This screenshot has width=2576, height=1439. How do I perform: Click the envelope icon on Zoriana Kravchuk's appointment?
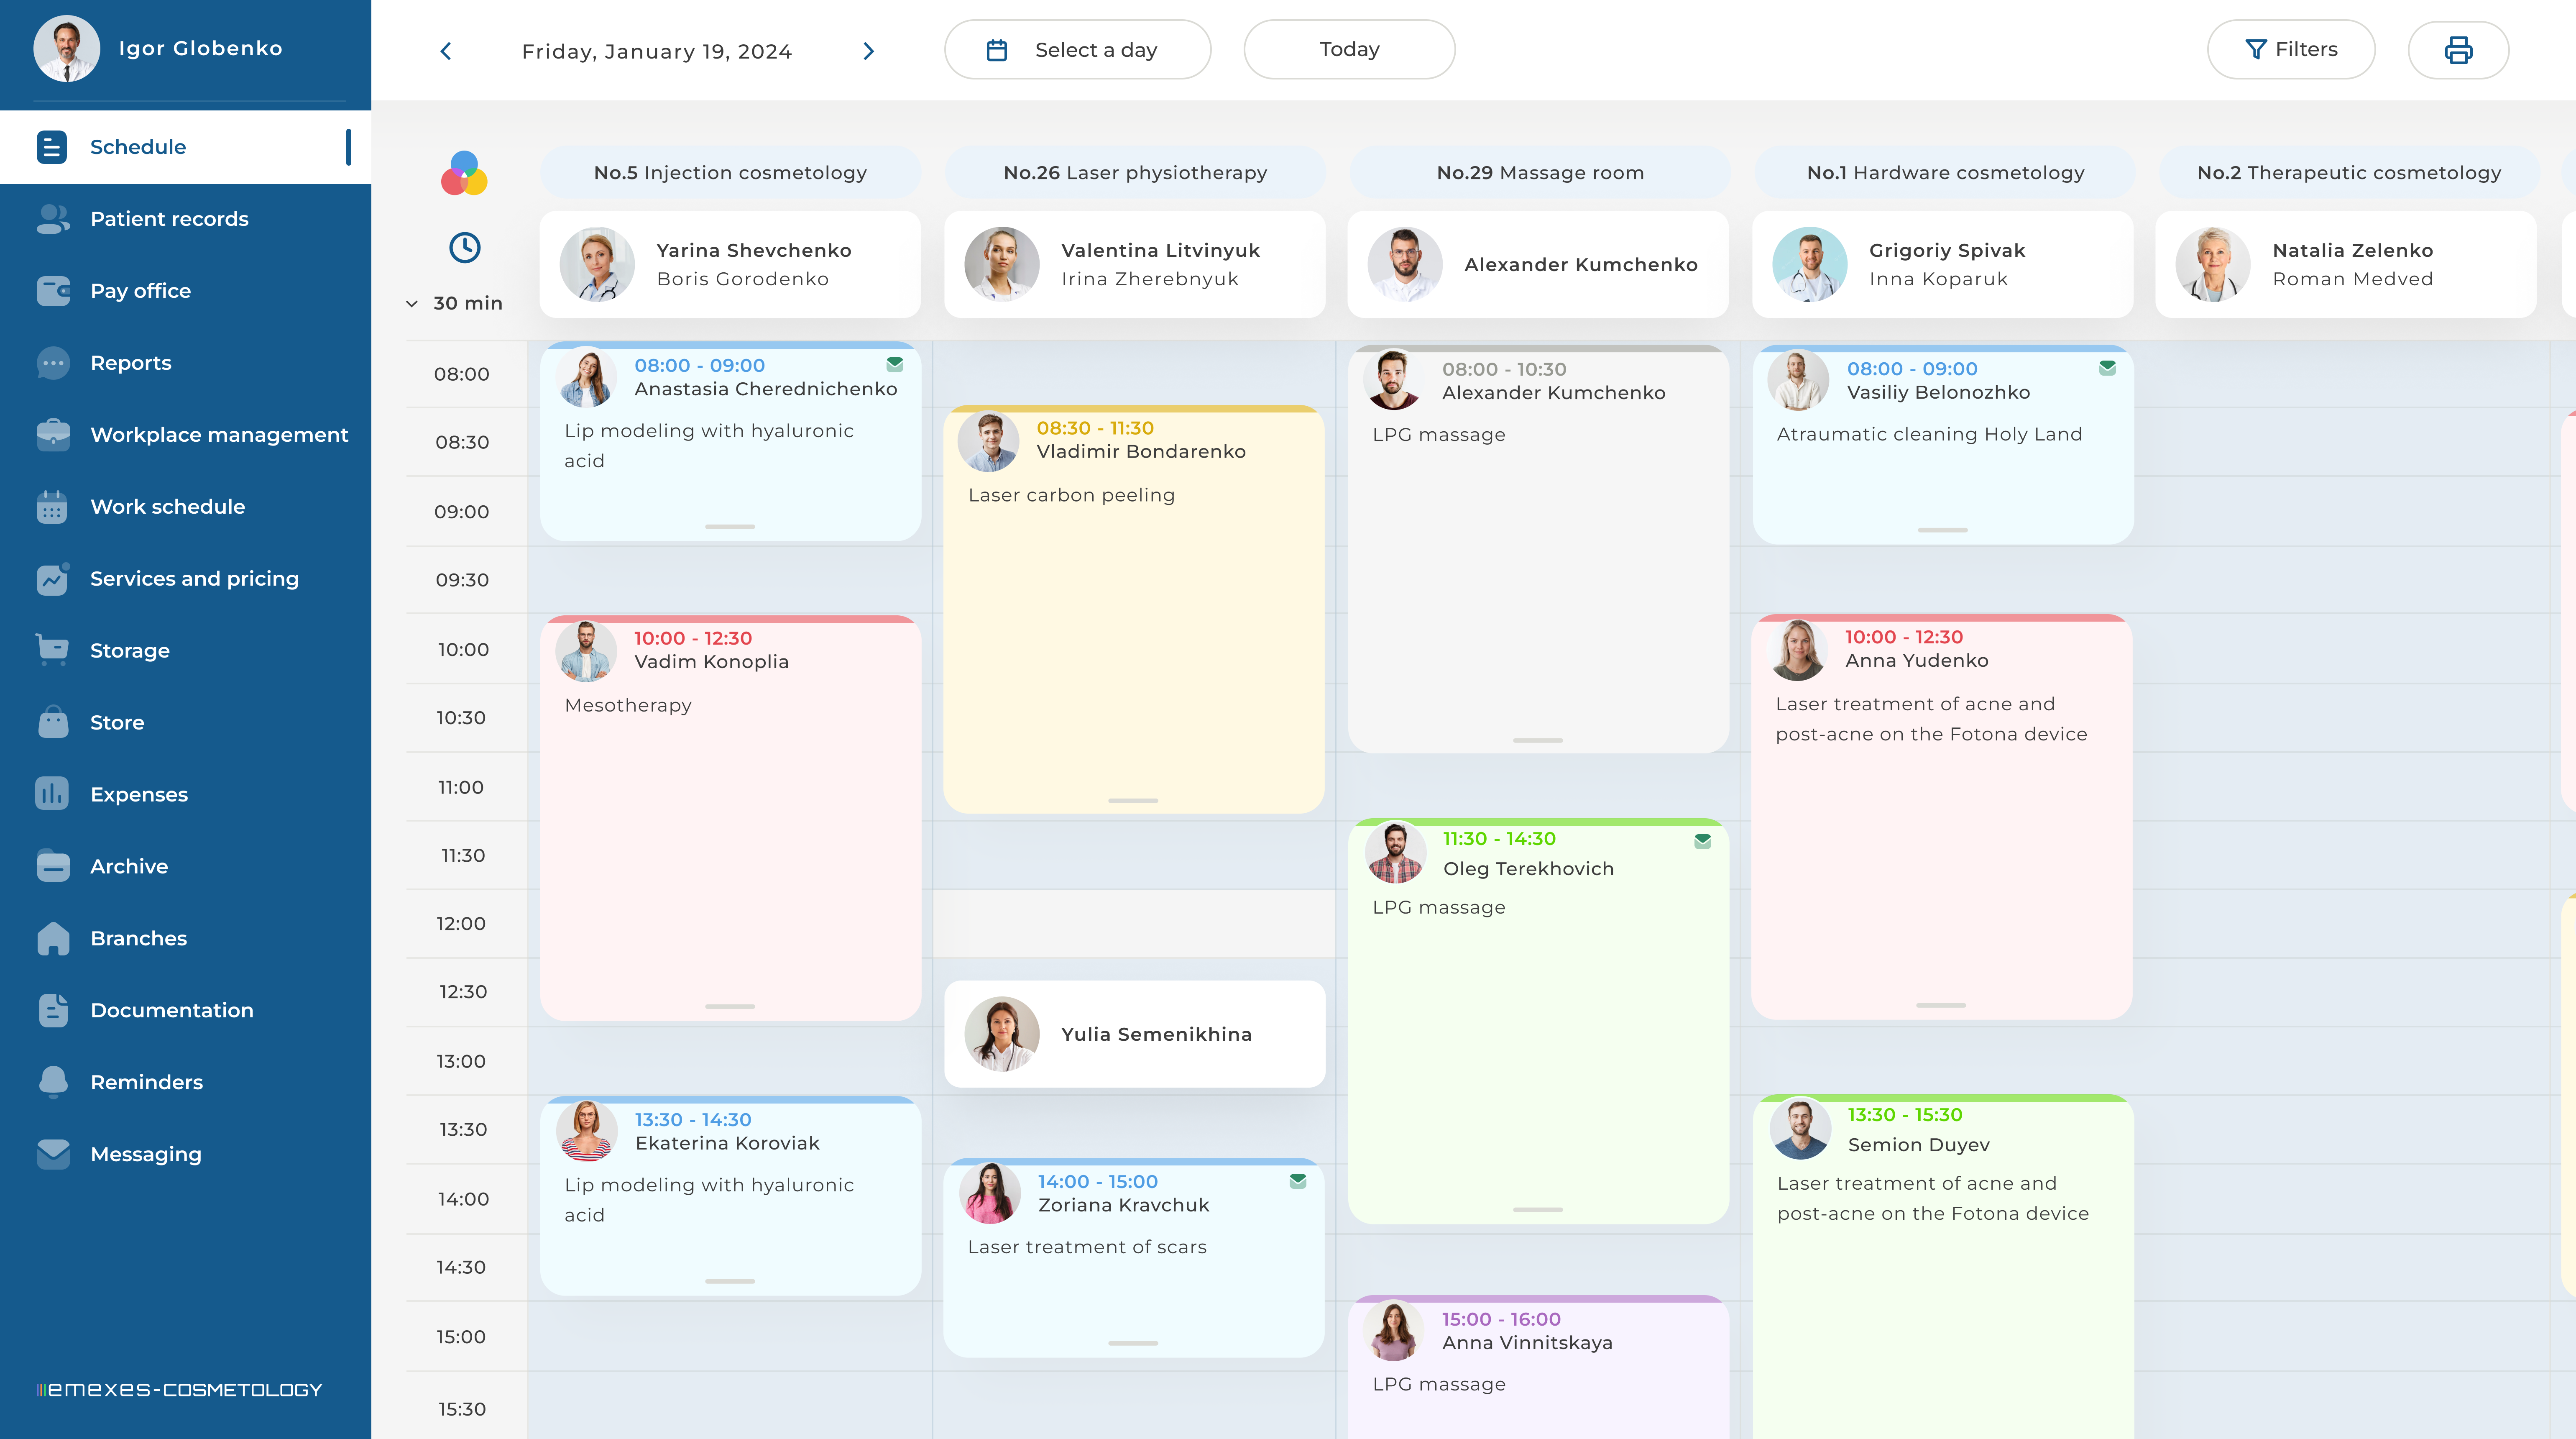[1297, 1181]
